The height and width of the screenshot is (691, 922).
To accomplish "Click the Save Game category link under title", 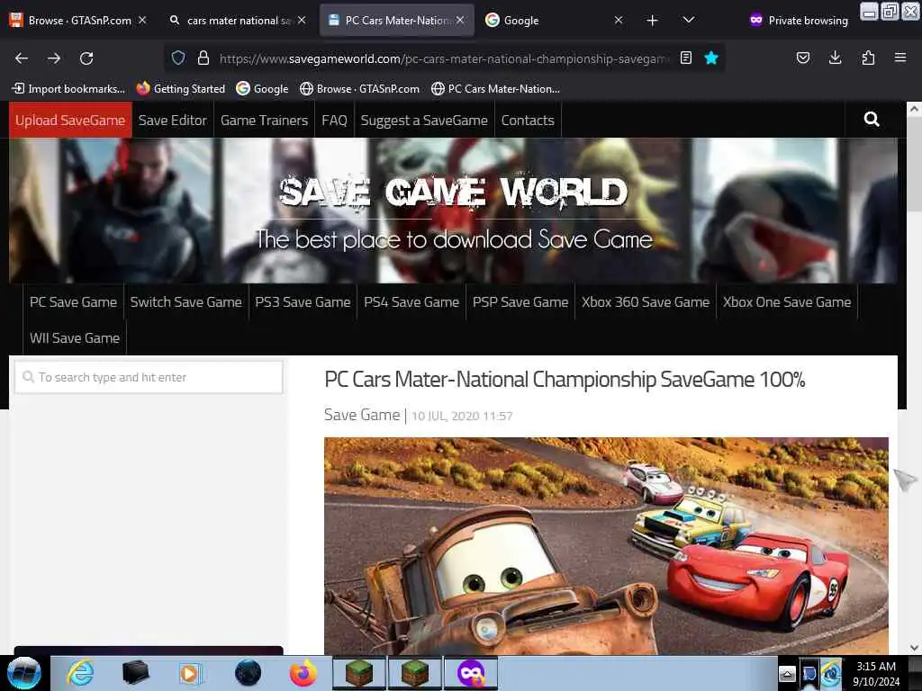I will coord(362,415).
